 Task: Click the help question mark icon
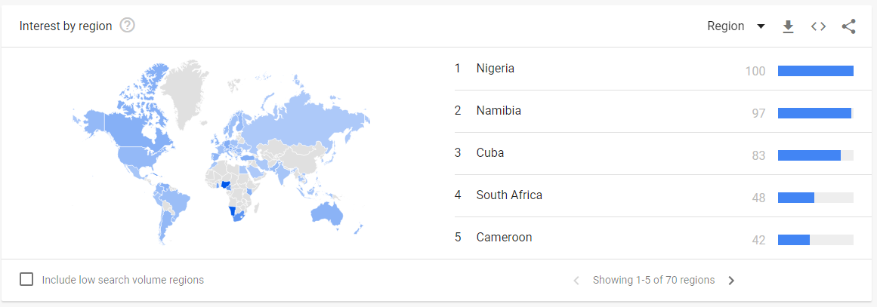coord(127,26)
